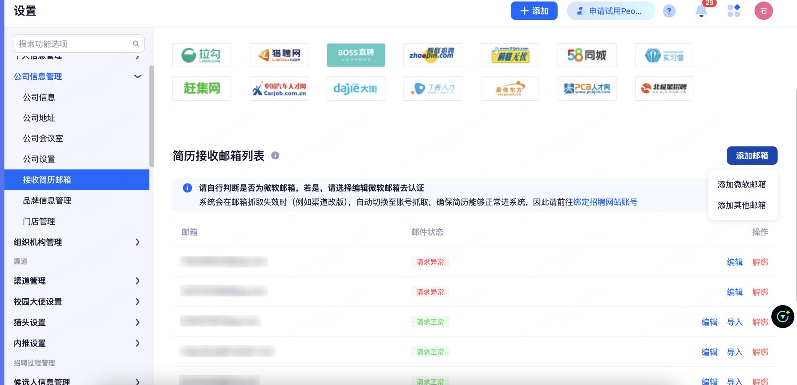797x385 pixels.
Task: Click the first 请求正常 status tag
Action: point(430,322)
